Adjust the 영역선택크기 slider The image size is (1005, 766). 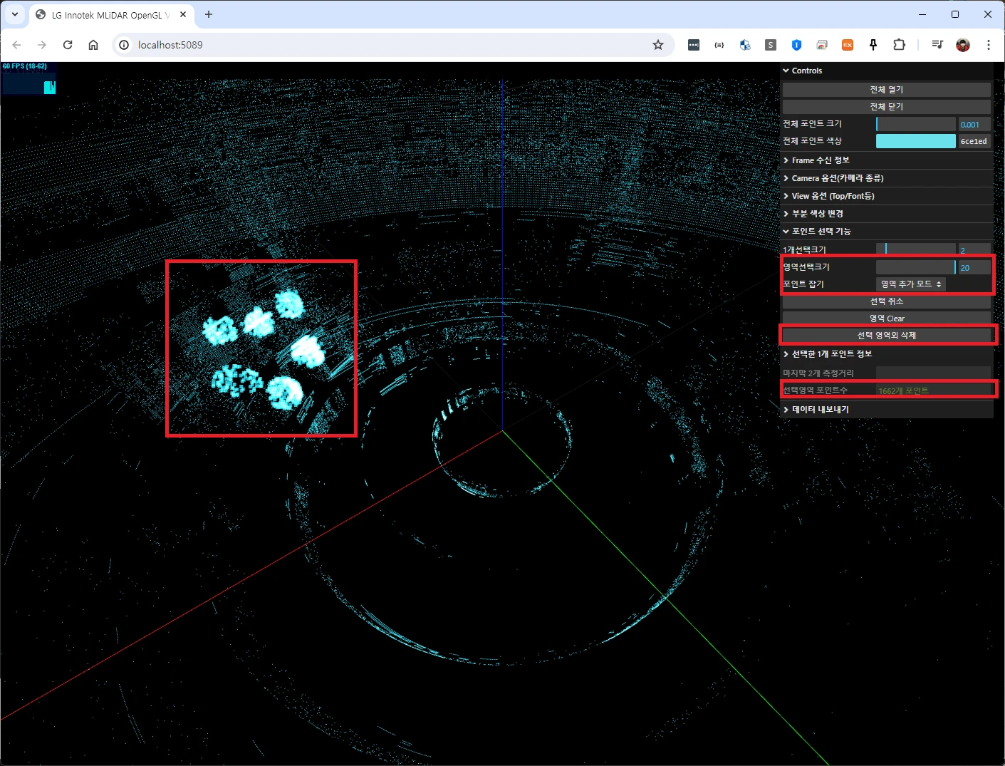[916, 267]
